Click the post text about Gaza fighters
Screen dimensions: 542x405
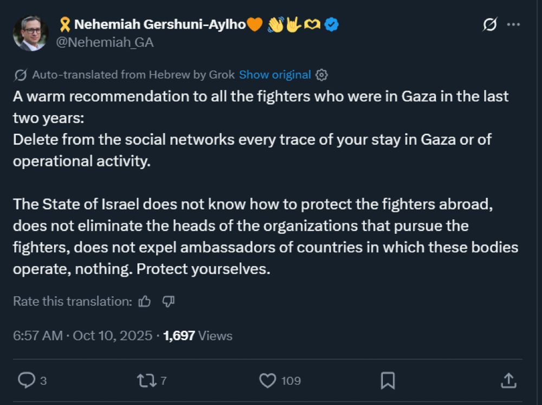[x=260, y=182]
